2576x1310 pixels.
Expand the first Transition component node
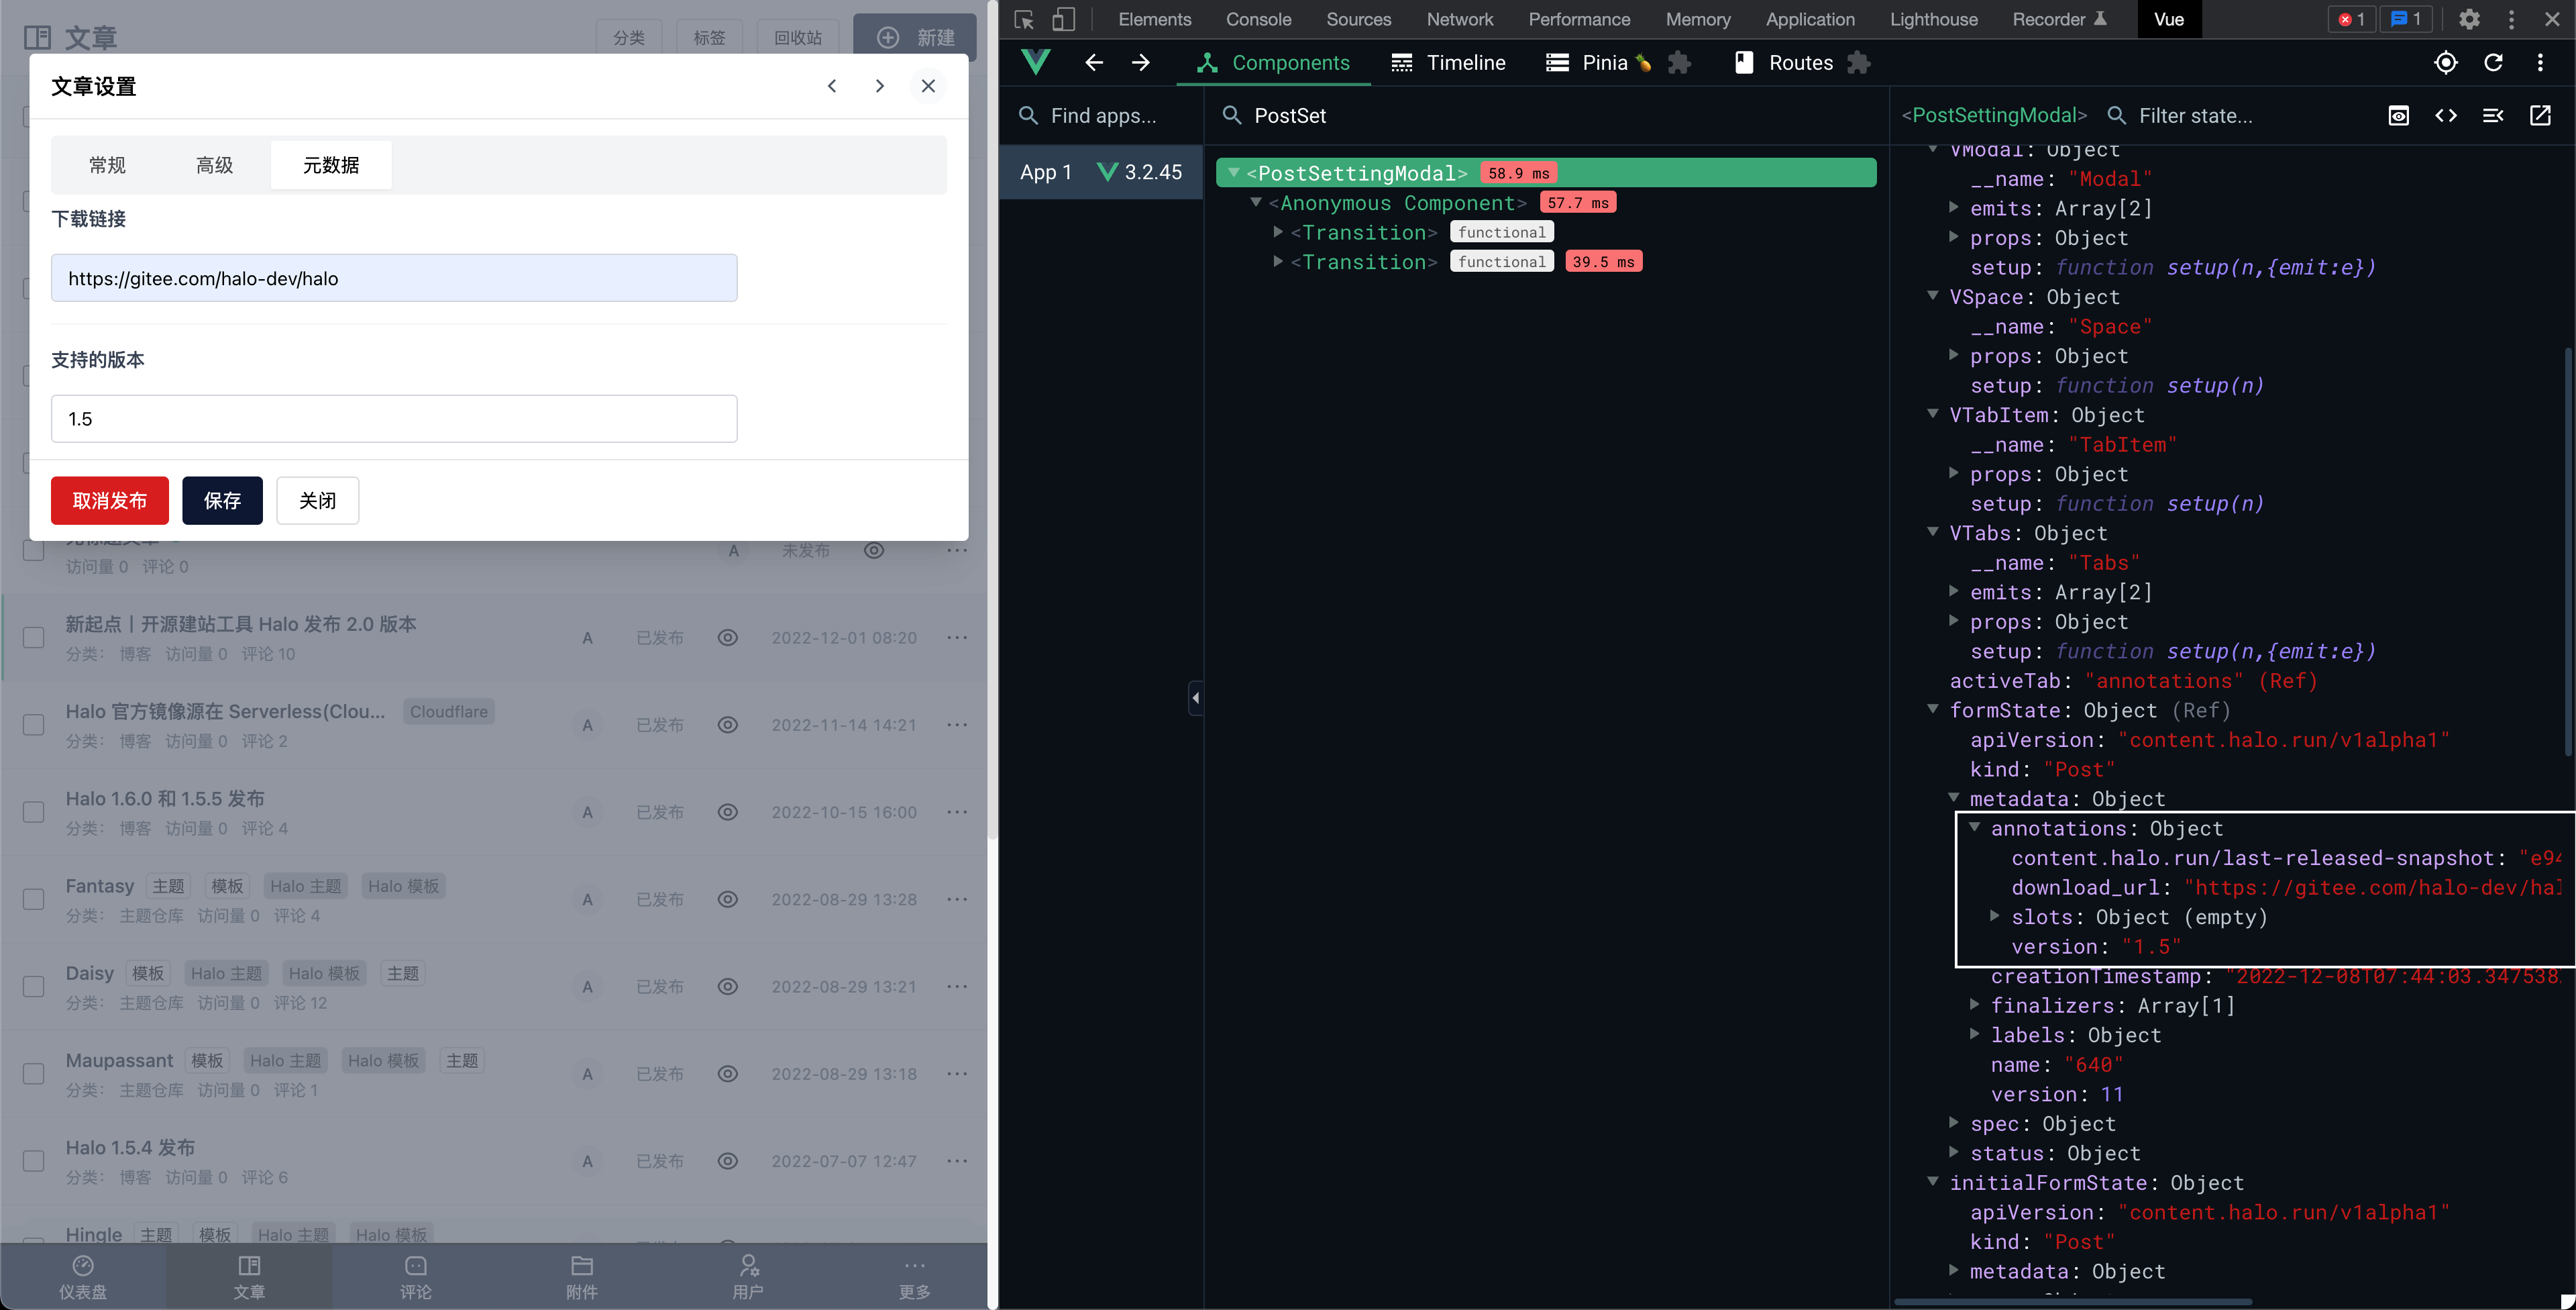point(1278,231)
